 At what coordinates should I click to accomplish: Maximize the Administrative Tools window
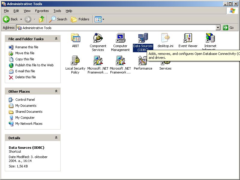pos(230,4)
